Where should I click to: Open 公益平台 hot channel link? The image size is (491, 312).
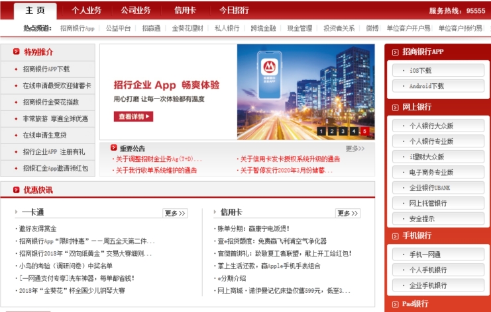click(x=118, y=28)
